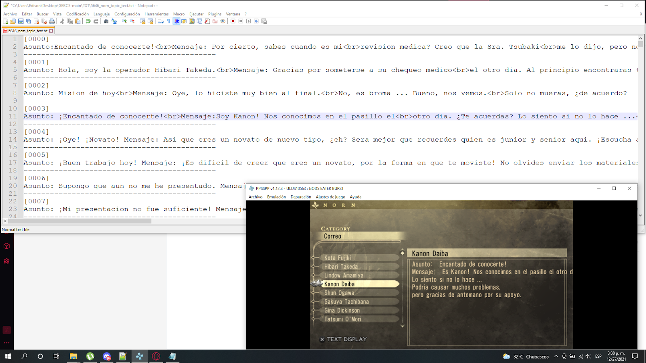
Task: Open the Codificación menu
Action: point(78,14)
